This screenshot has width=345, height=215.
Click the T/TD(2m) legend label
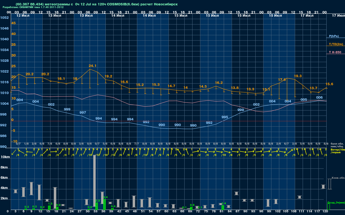click(336, 44)
